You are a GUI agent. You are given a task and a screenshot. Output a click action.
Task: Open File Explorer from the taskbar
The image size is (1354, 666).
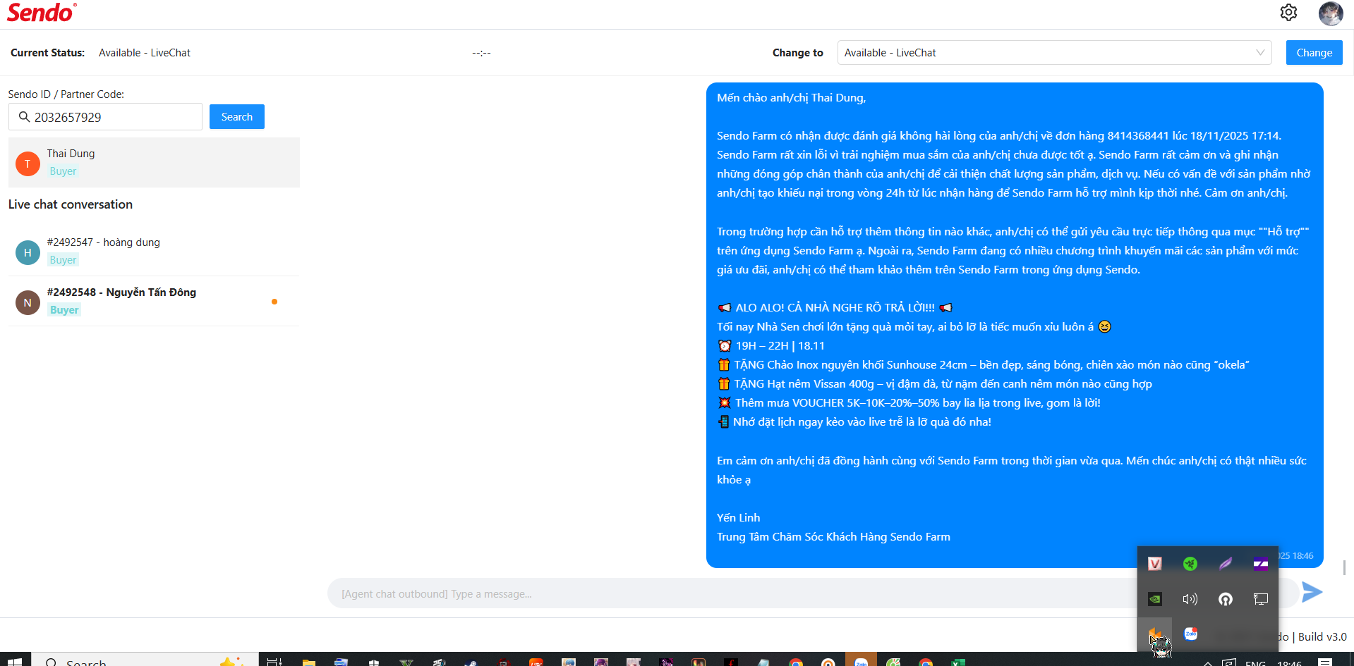point(308,661)
